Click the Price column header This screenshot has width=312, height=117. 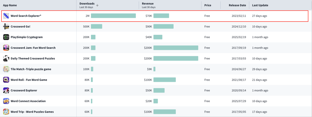coord(207,5)
